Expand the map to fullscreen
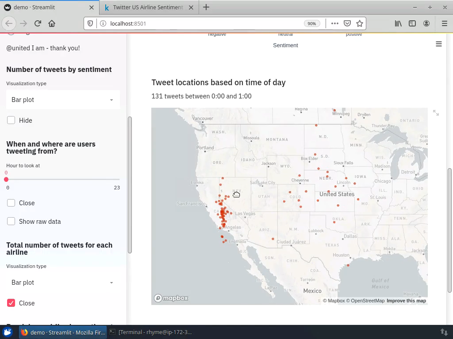This screenshot has width=453, height=339. coord(436,113)
